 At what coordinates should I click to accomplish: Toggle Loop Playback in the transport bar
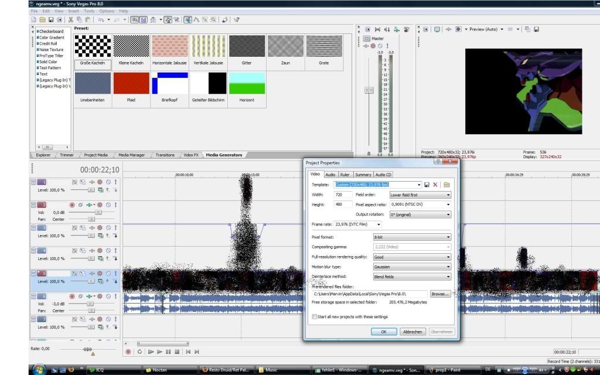(x=139, y=352)
